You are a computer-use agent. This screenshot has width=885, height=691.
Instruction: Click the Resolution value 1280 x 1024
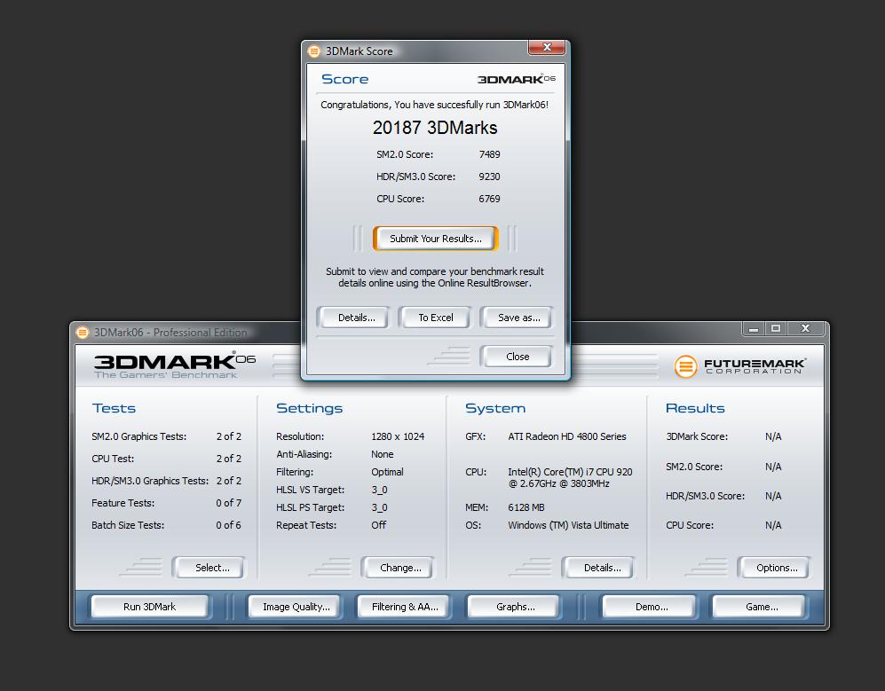398,436
